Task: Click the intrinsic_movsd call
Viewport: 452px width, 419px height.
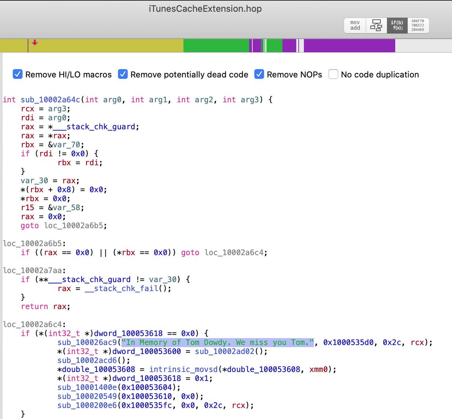Action: click(183, 370)
